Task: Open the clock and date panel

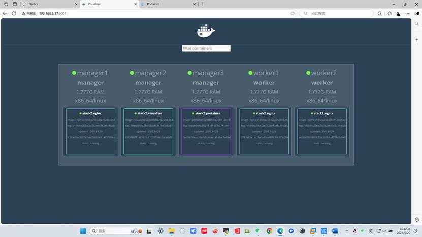Action: [403, 231]
